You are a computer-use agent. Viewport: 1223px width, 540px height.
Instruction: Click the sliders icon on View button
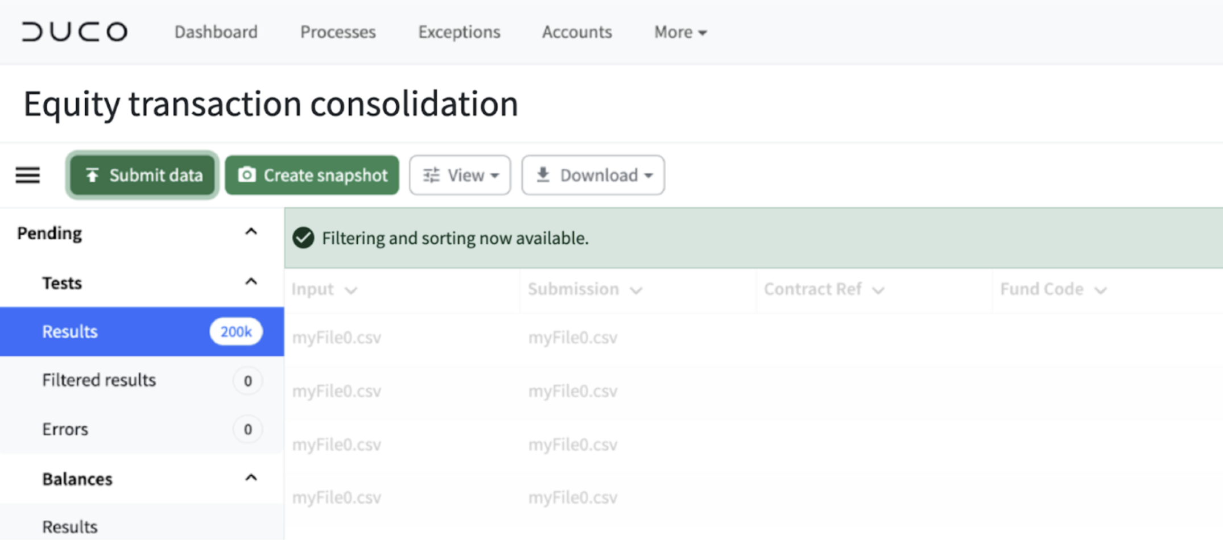pyautogui.click(x=432, y=175)
